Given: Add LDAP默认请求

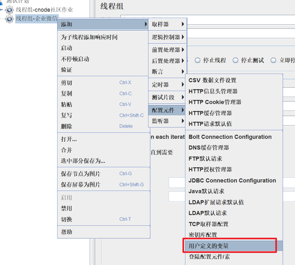Looking at the screenshot, I should pyautogui.click(x=234, y=213).
